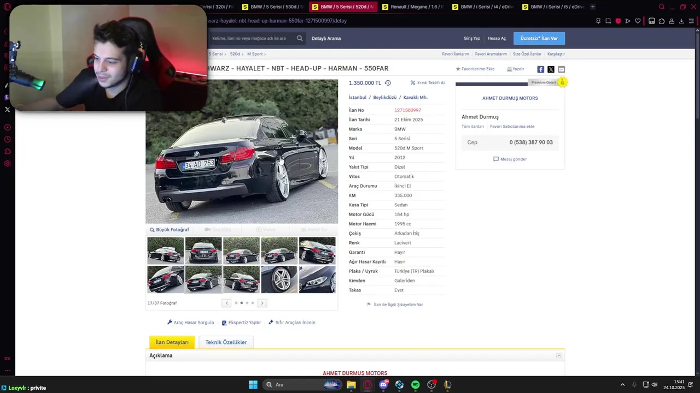The image size is (700, 393).
Task: Share listing on X
Action: coord(551,69)
